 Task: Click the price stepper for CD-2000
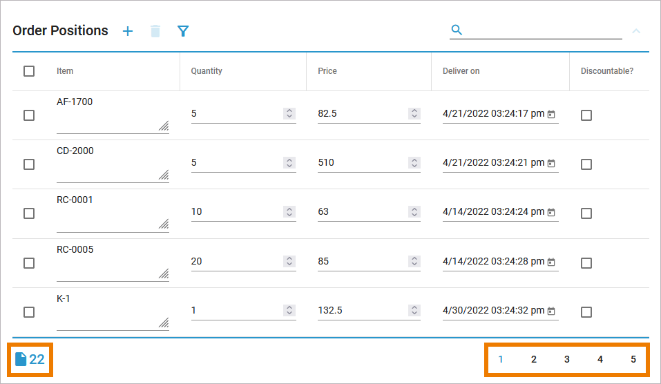(414, 163)
